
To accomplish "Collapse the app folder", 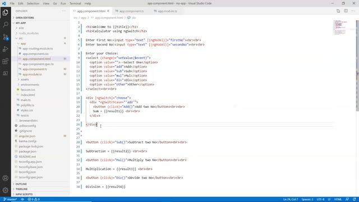I will coord(23,44).
